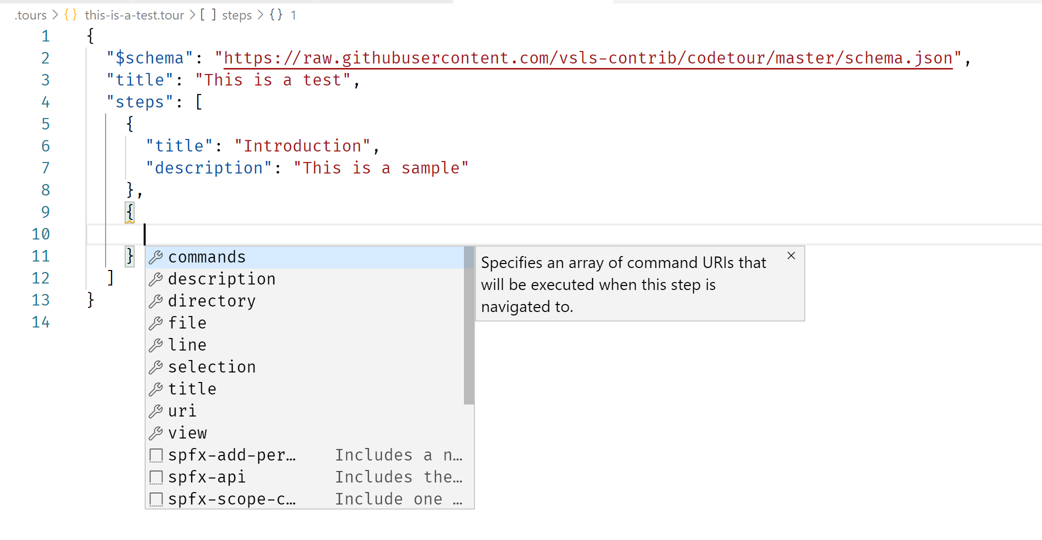Open the schema.json URL link

point(587,57)
